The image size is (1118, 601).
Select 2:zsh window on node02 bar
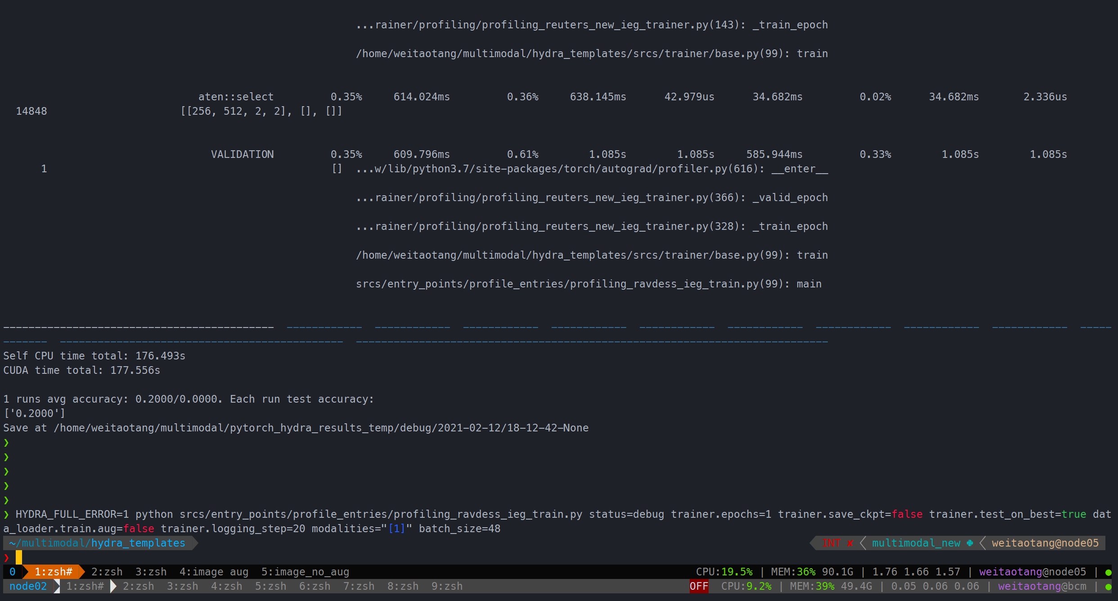139,586
